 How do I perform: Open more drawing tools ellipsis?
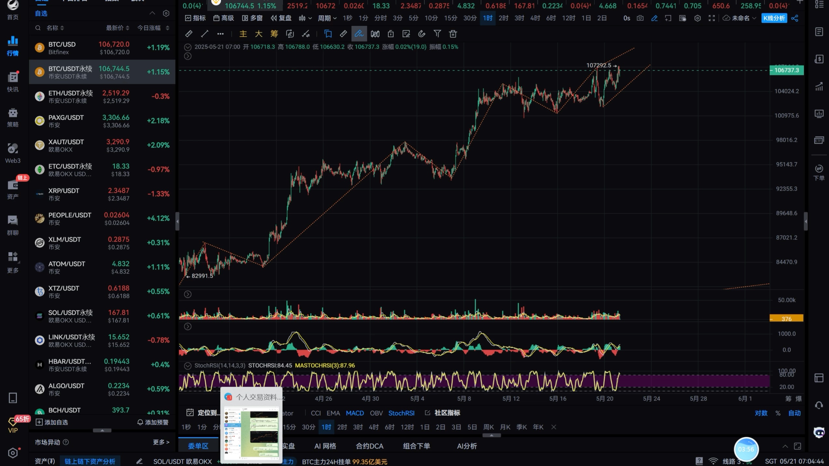tap(220, 34)
